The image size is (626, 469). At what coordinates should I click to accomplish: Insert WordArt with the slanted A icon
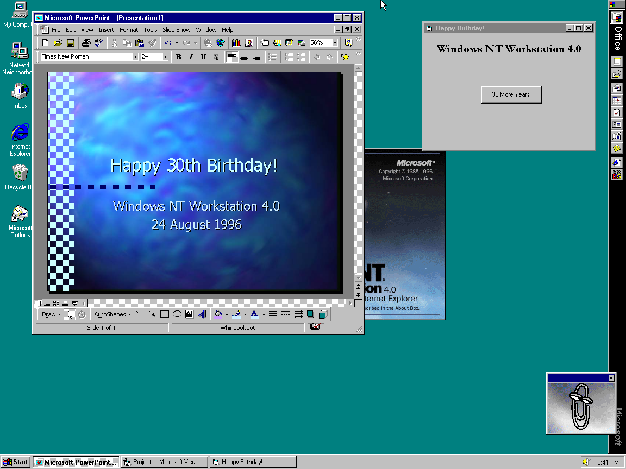202,314
